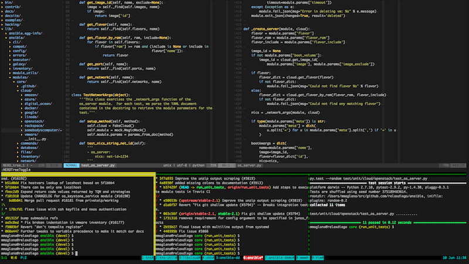Select the docker directory
The height and width of the screenshot is (264, 469).
coord(32,108)
